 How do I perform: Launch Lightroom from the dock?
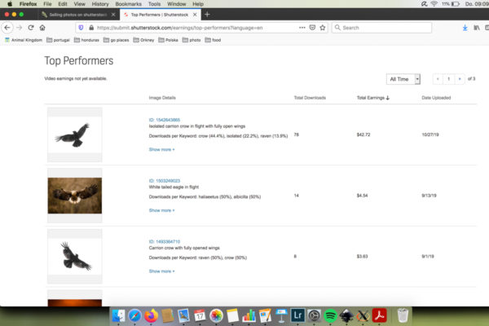[297, 315]
